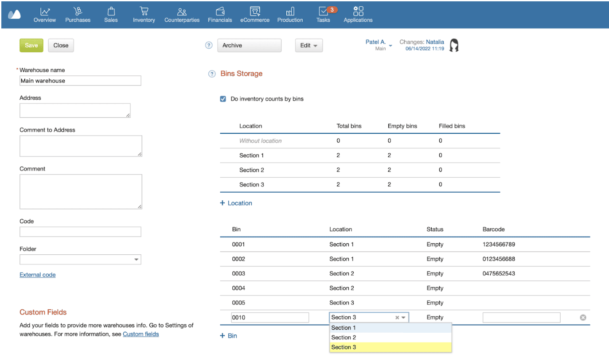Screen dimensions: 609x358
Task: Select bin 0001 row
Action: 405,245
